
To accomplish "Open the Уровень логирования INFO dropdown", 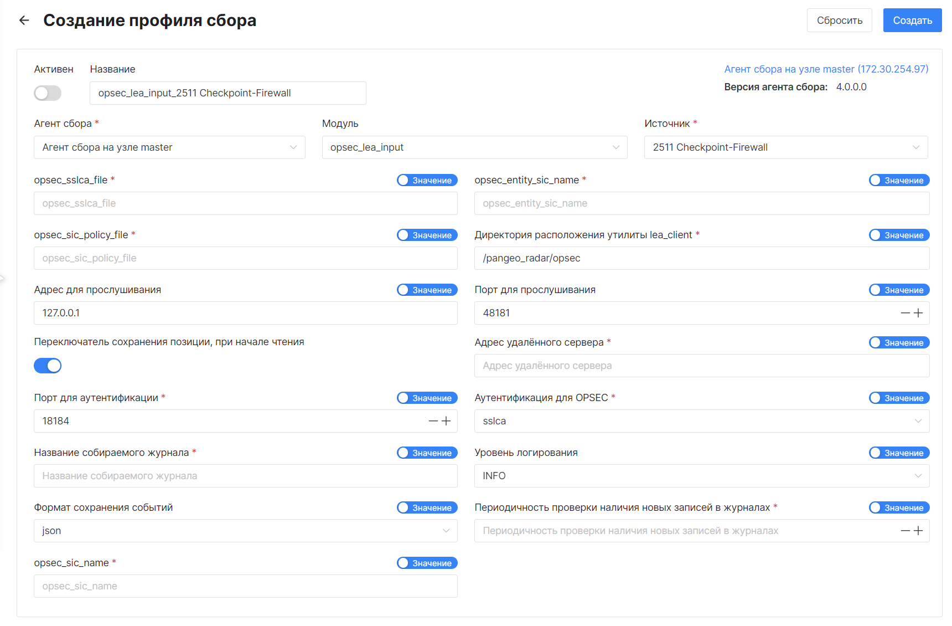I will point(702,476).
